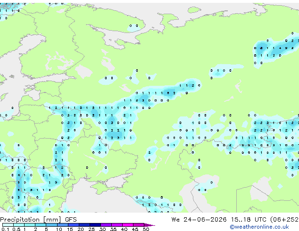Click the legend label '35'
The image size is (299, 231).
[x=113, y=229]
